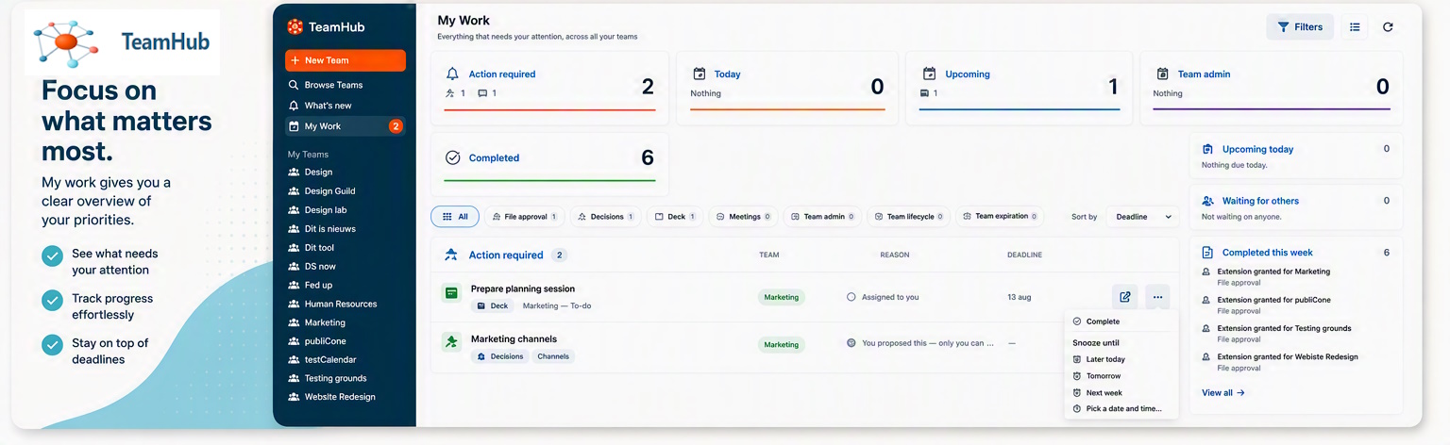Screen dimensions: 1450x445
Task: Choose Pick a date and time
Action: [x=1121, y=409]
